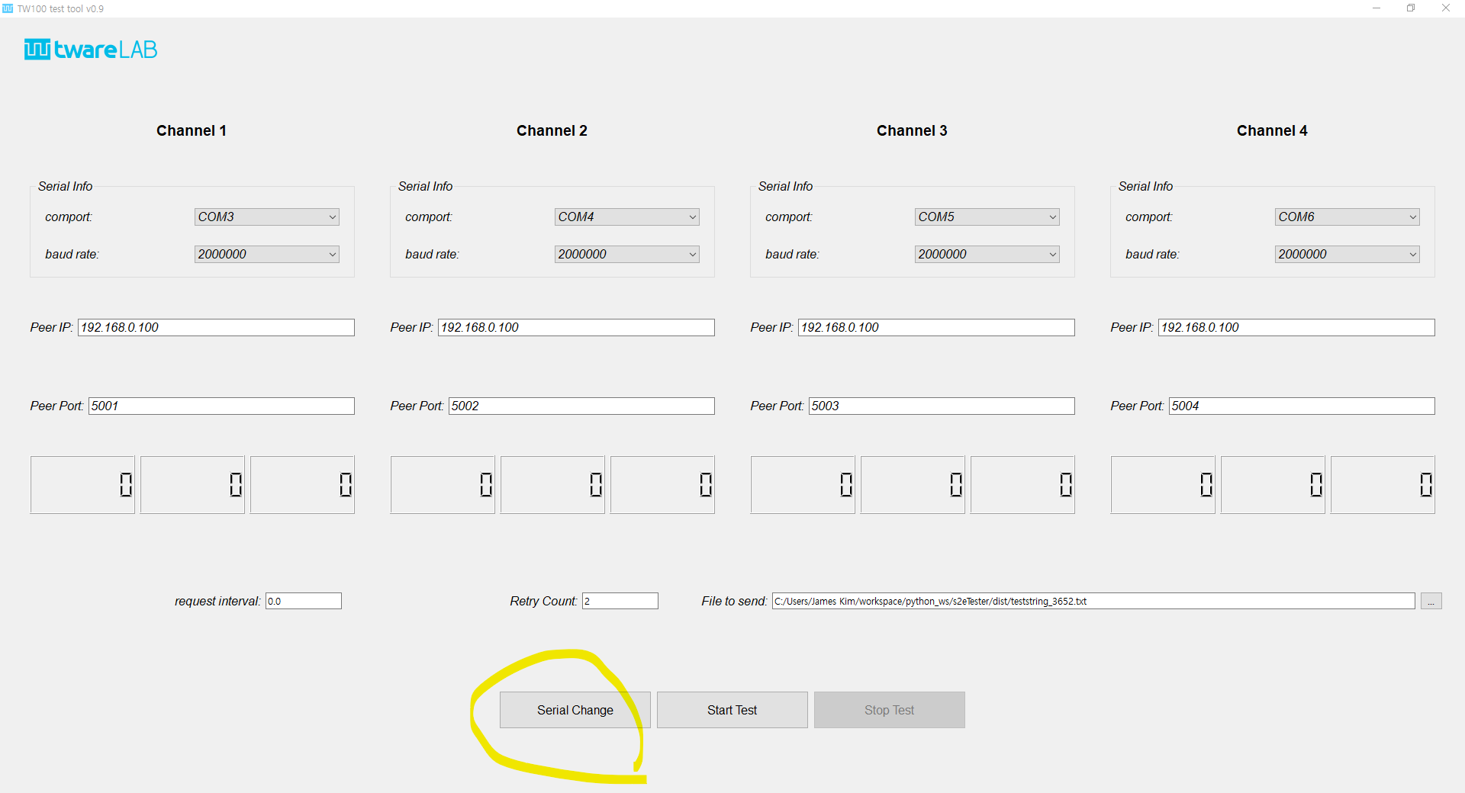Open Channel 2 comport dropdown COM4

coord(626,217)
